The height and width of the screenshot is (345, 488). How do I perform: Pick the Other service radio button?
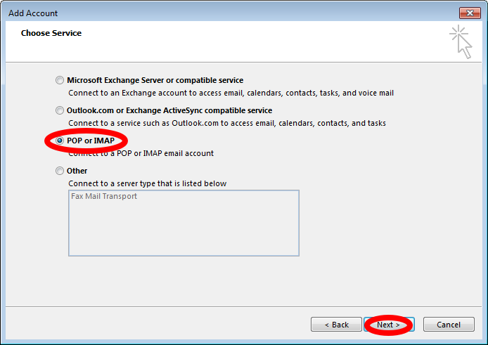pyautogui.click(x=60, y=171)
